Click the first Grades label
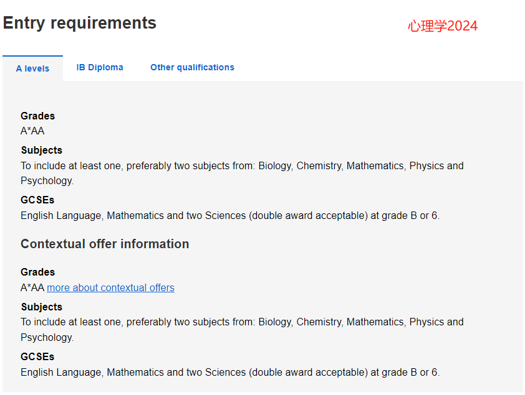 coord(37,116)
